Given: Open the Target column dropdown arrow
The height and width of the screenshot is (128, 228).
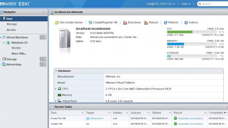Looking at the screenshot, I should pos(109,113).
